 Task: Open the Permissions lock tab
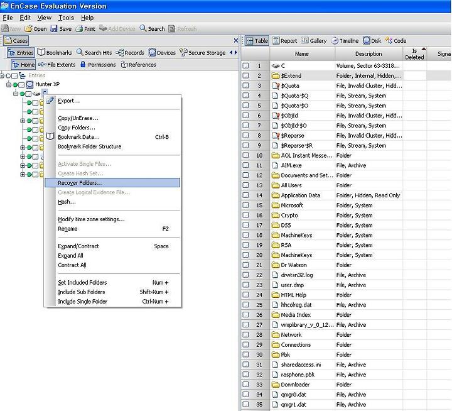point(98,65)
